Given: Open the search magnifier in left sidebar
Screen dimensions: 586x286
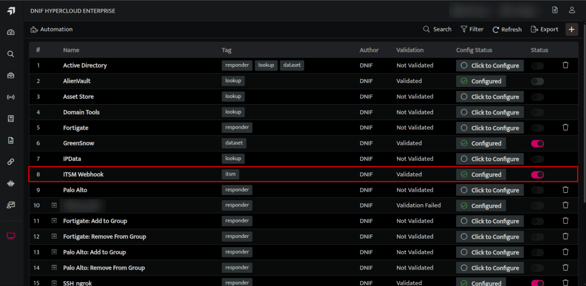Looking at the screenshot, I should point(11,54).
